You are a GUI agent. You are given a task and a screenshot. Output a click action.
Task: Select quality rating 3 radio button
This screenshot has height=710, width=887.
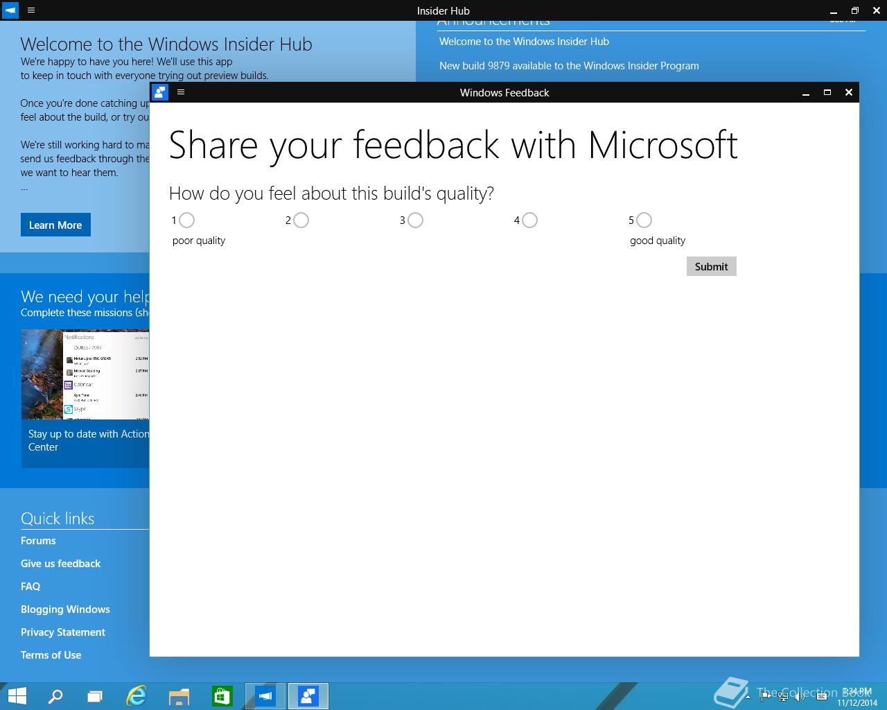click(x=415, y=220)
